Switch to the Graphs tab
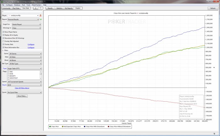The width and height of the screenshot is (220, 136). coord(78,8)
